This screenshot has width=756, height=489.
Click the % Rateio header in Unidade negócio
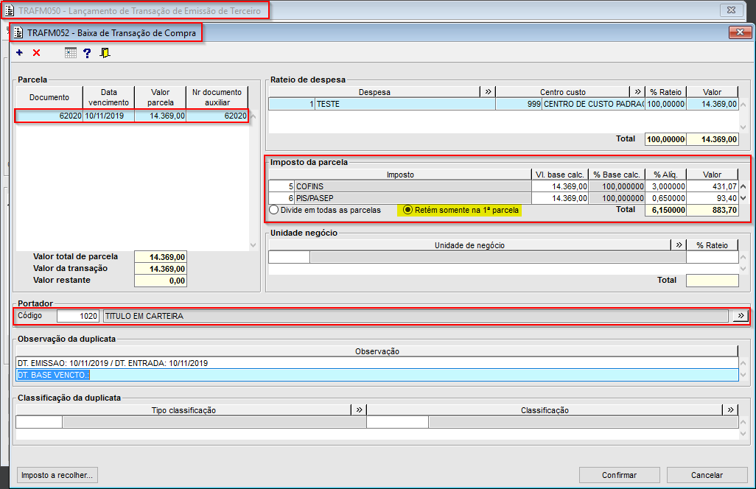pyautogui.click(x=712, y=245)
